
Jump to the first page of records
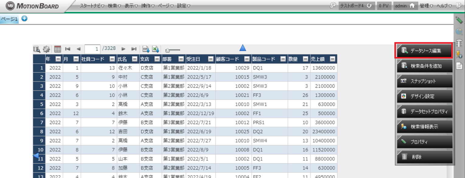pos(68,49)
